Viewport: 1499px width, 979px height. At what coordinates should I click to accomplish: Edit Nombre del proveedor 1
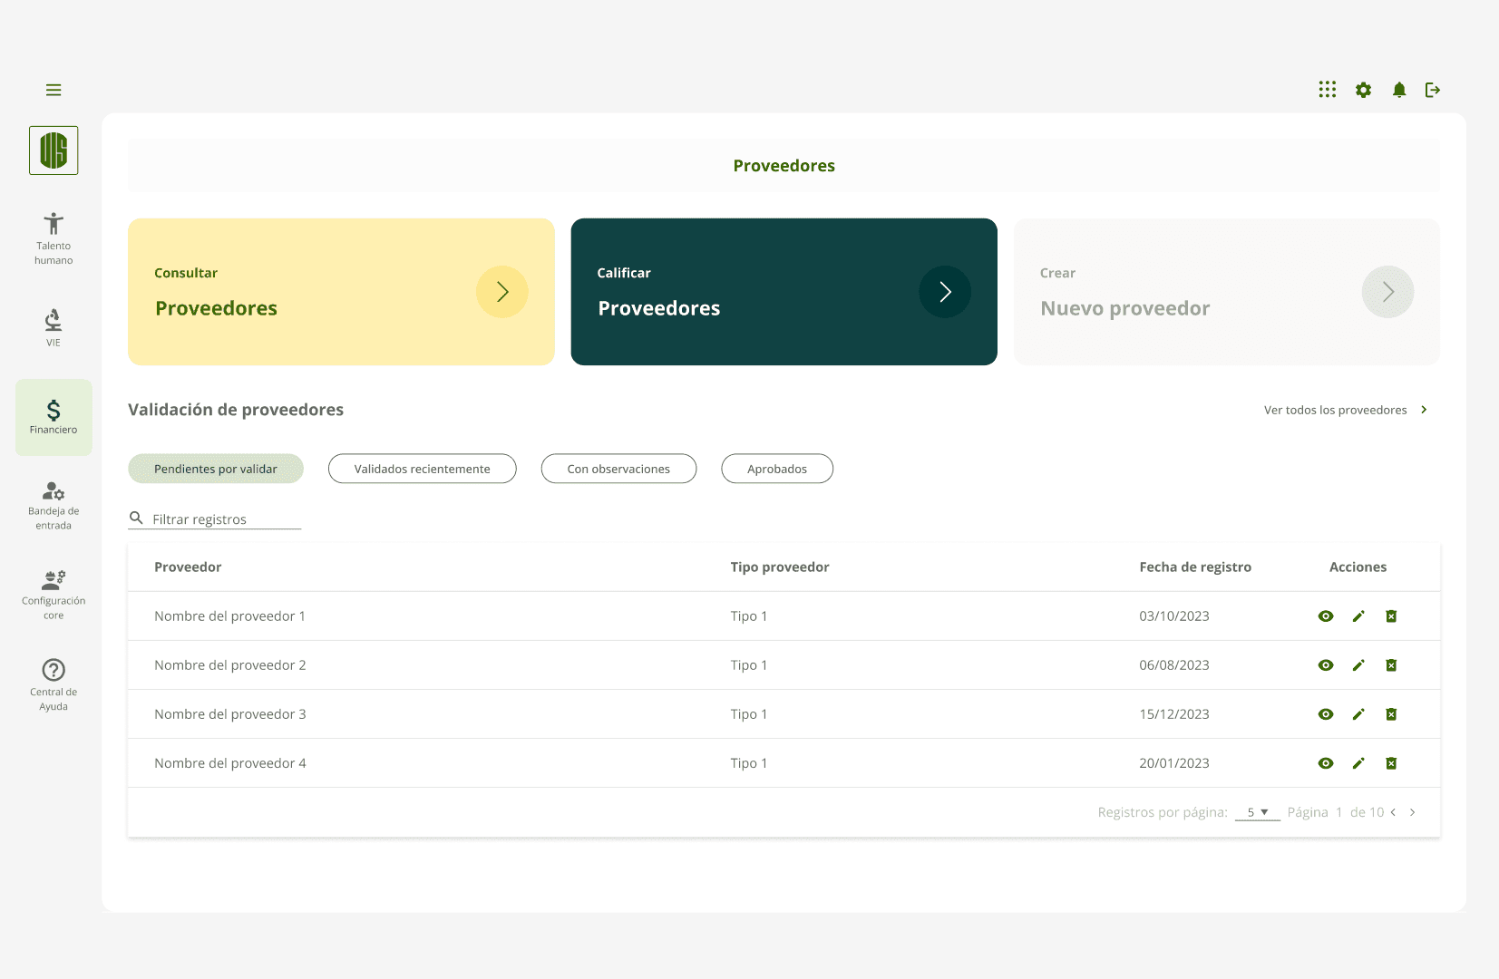tap(1358, 616)
